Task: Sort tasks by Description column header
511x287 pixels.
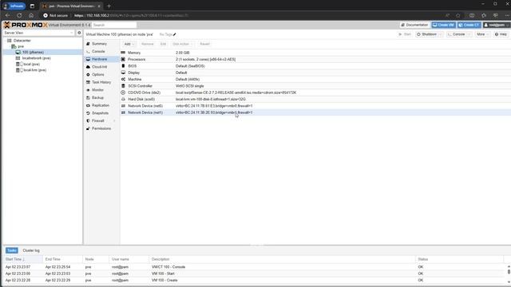Action: [x=282, y=259]
